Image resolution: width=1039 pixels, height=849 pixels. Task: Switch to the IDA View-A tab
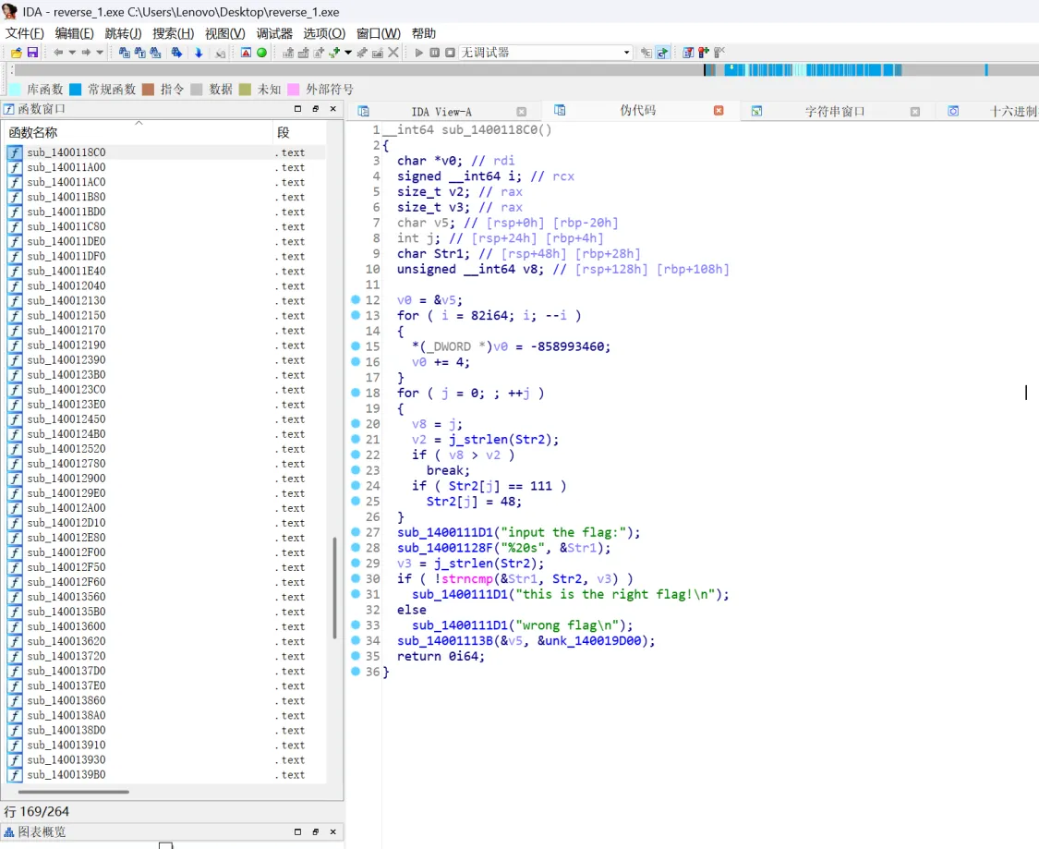[441, 112]
